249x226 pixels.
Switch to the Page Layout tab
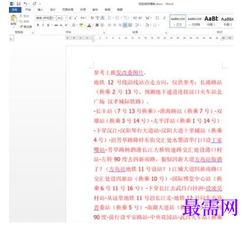pos(68,9)
